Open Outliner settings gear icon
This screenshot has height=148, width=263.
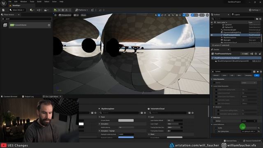pyautogui.click(x=260, y=19)
